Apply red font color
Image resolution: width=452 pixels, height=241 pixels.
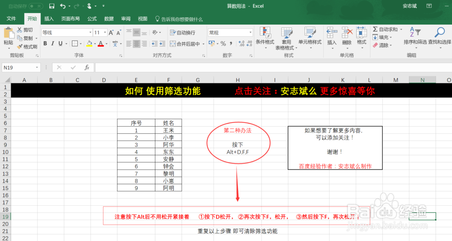pyautogui.click(x=101, y=43)
